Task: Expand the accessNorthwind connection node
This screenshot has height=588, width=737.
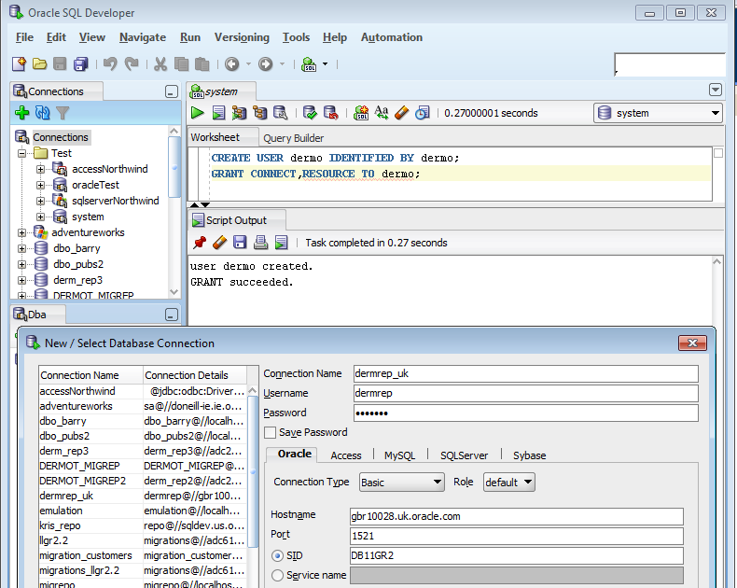Action: coord(40,169)
